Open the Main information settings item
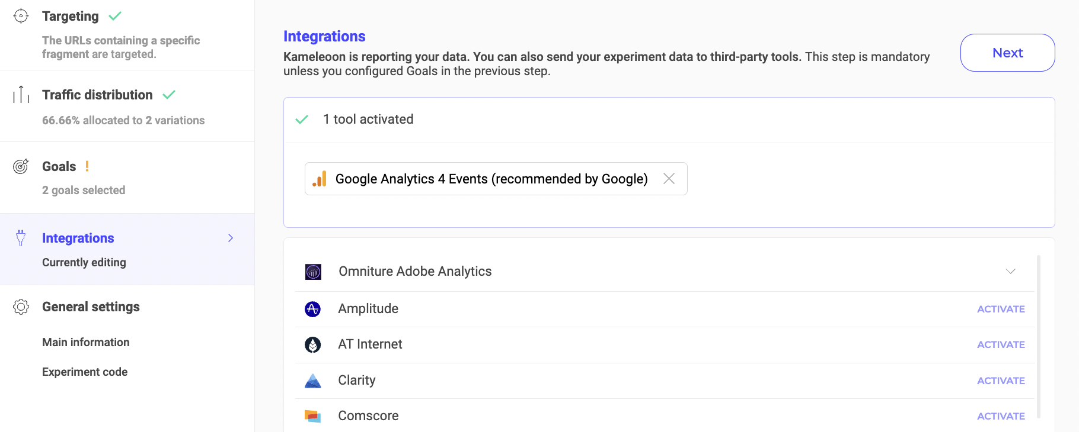 click(86, 342)
